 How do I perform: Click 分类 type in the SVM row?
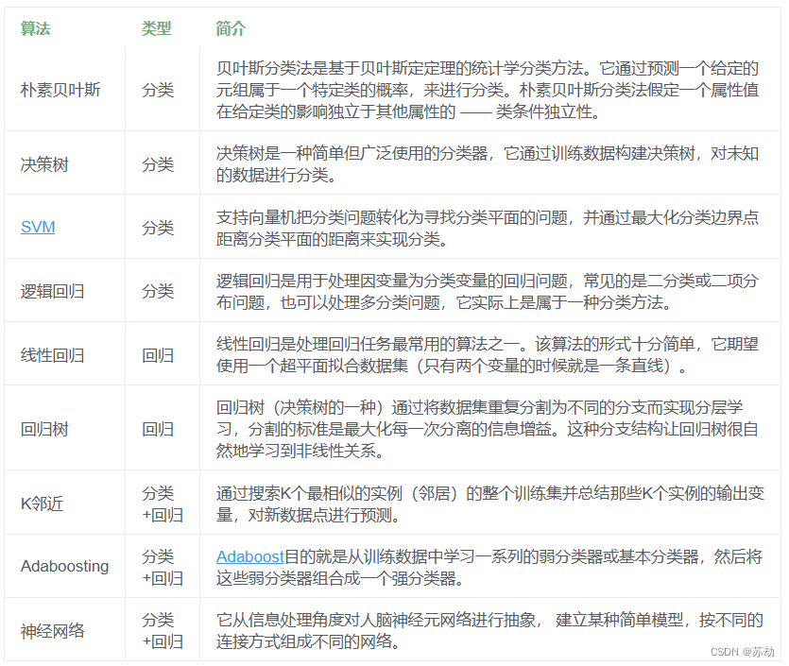point(158,228)
